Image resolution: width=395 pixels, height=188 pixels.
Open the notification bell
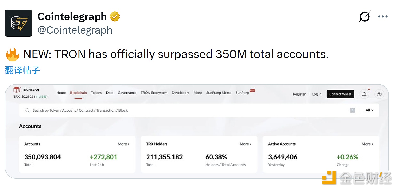click(364, 94)
